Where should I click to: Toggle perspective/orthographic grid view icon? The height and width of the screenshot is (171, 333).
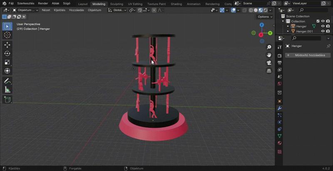tap(269, 71)
